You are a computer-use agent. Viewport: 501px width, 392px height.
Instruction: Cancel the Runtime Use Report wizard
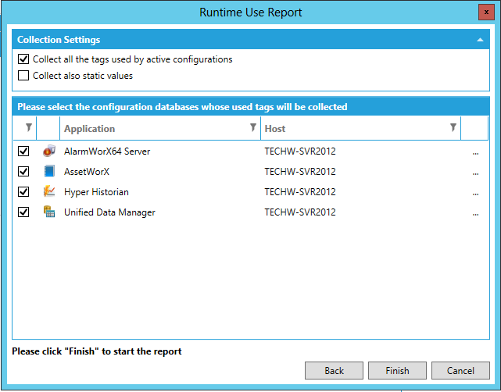pos(460,370)
